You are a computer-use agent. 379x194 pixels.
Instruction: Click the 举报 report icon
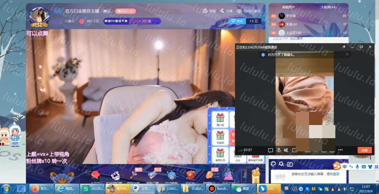(205, 11)
